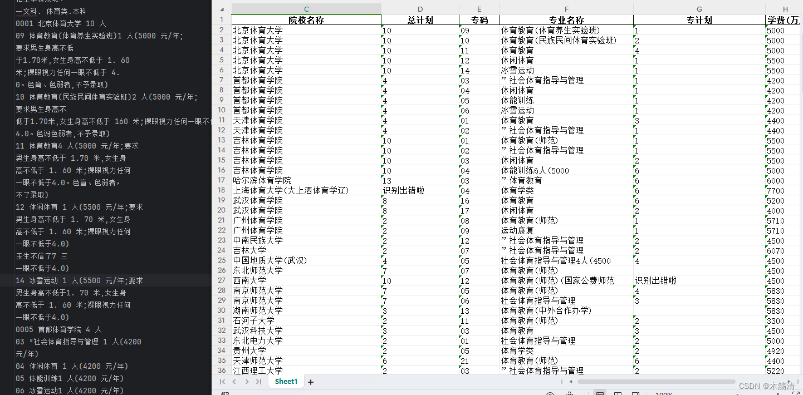Click the zoom slider handle
This screenshot has height=395, width=803.
coord(738,393)
